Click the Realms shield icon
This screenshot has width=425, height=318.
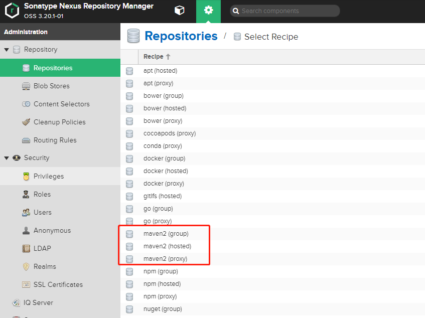(26, 266)
